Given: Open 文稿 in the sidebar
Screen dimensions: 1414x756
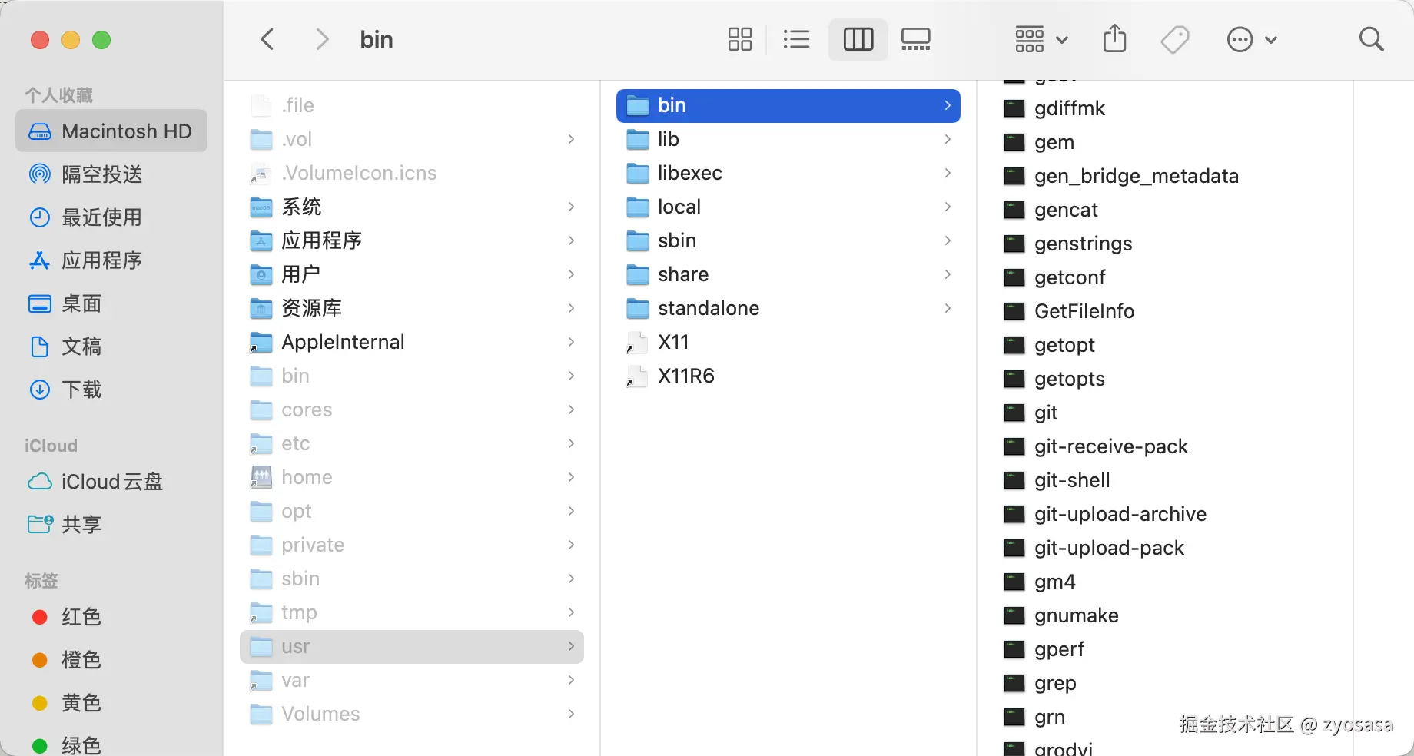Looking at the screenshot, I should [111, 346].
